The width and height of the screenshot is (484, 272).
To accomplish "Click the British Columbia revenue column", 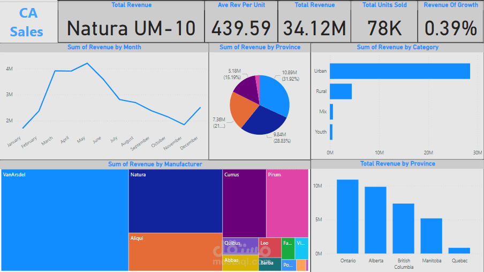I will [x=404, y=229].
